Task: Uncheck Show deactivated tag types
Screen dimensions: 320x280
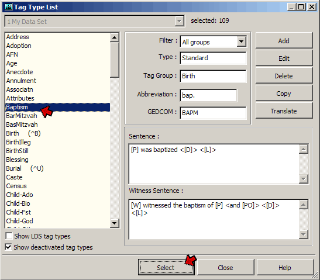Action: click(8, 247)
